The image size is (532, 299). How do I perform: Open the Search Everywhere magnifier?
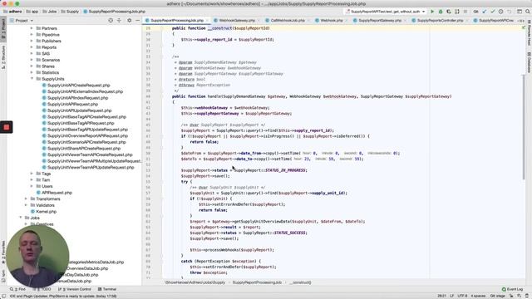(528, 12)
